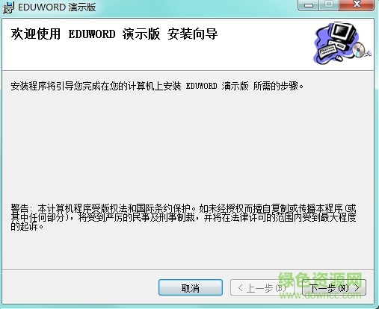The image size is (379, 309).
Task: Cancel setup with the 取消 button
Action: click(x=191, y=287)
